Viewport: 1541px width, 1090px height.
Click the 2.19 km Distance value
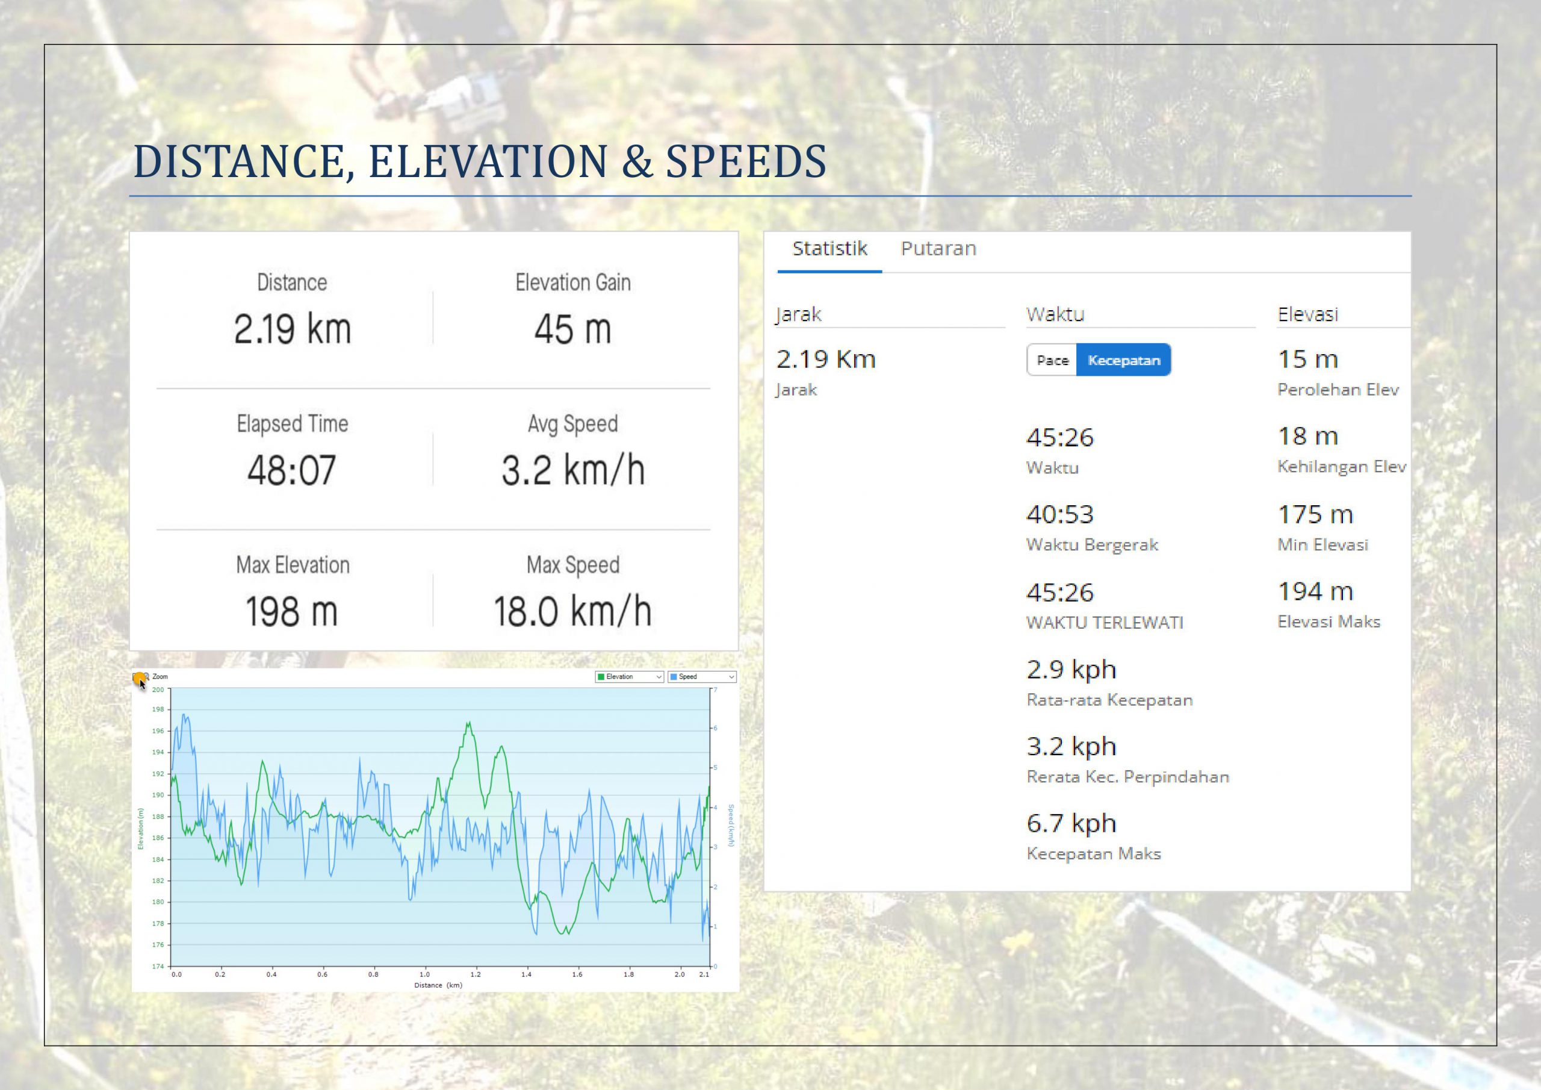click(293, 329)
